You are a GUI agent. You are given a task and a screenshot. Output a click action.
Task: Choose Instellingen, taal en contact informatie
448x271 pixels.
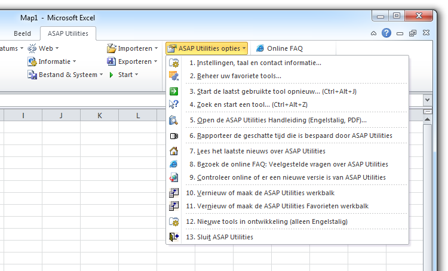(x=287, y=63)
